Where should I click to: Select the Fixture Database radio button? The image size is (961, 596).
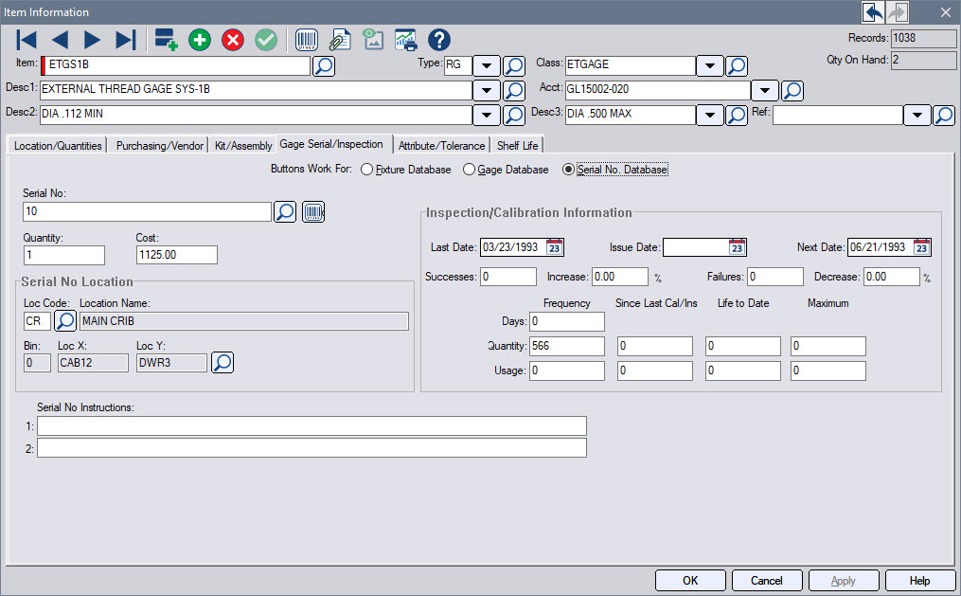pos(366,170)
